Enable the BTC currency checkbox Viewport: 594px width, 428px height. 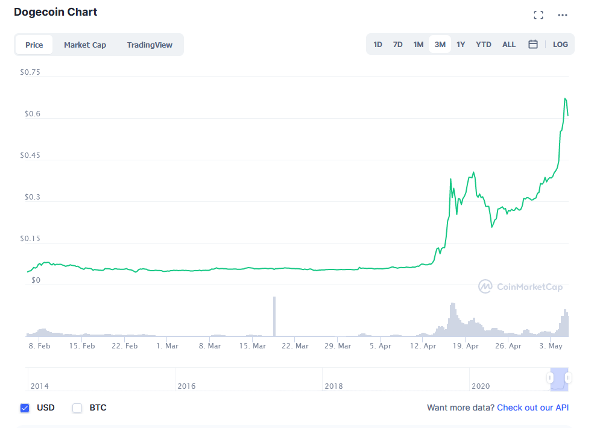point(77,408)
